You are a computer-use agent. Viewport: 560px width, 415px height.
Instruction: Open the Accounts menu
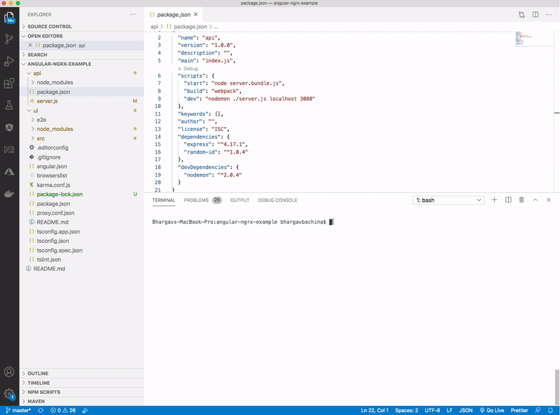9,372
